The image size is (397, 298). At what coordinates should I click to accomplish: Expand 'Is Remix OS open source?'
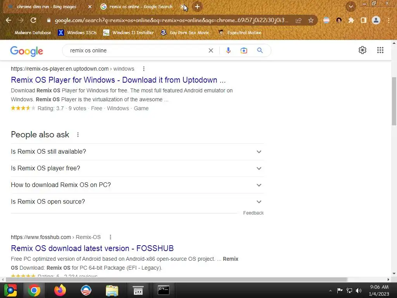click(x=137, y=202)
